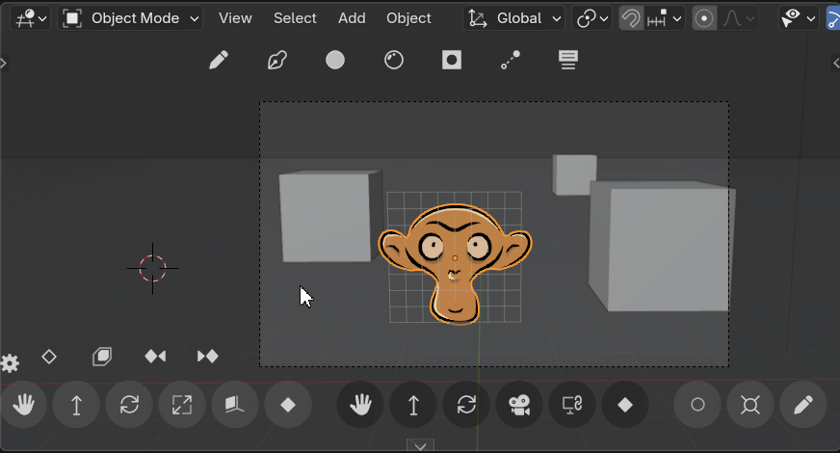Viewport: 840px width, 453px height.
Task: Open the Global transform orientation dropdown
Action: pos(513,18)
